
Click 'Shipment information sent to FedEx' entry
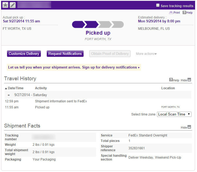point(61,101)
